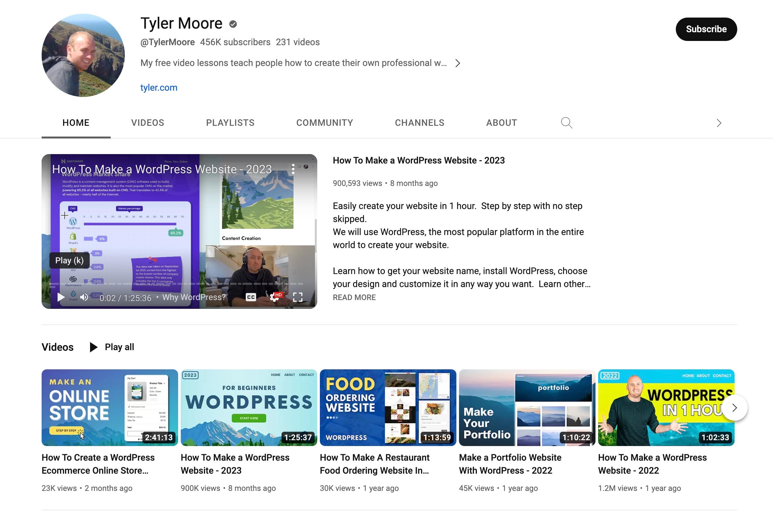The height and width of the screenshot is (513, 773).
Task: Toggle playback with the Play (k) overlay
Action: pos(69,260)
